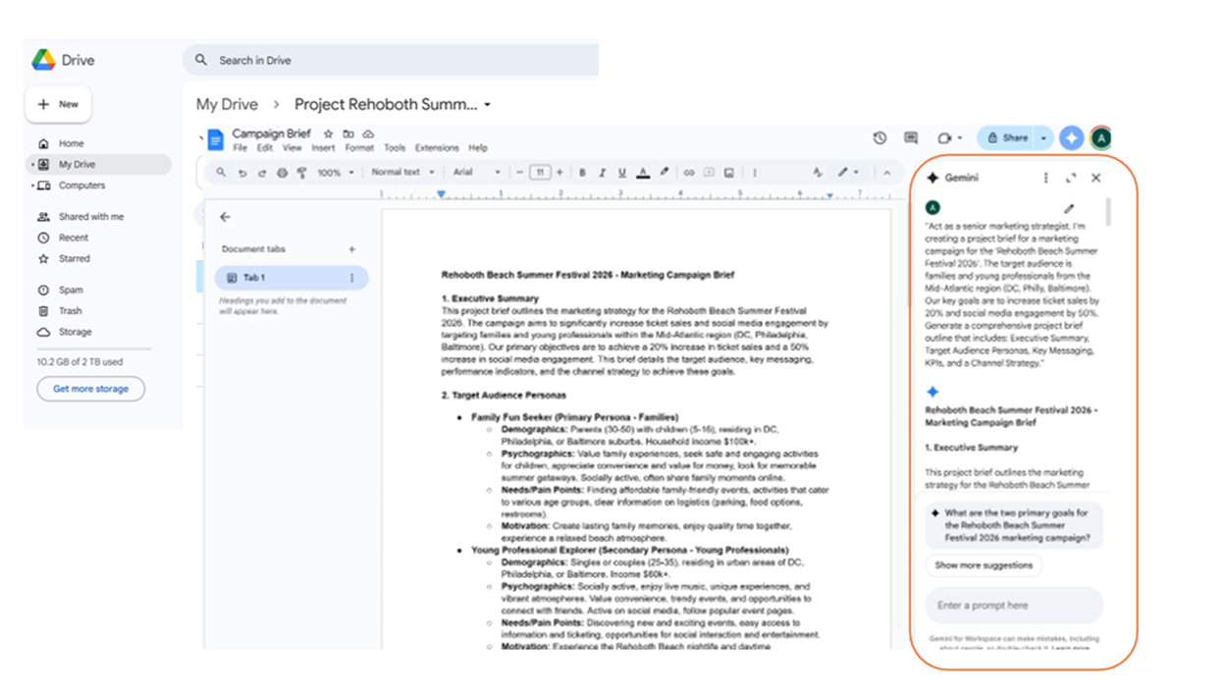The width and height of the screenshot is (1225, 689).
Task: Click the Google Drive logo
Action: coord(43,60)
